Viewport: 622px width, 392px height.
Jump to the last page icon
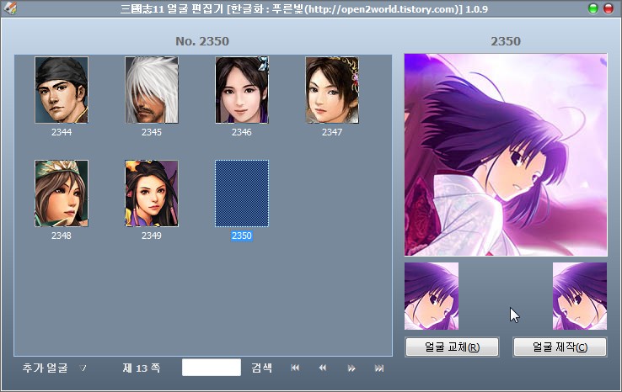379,368
